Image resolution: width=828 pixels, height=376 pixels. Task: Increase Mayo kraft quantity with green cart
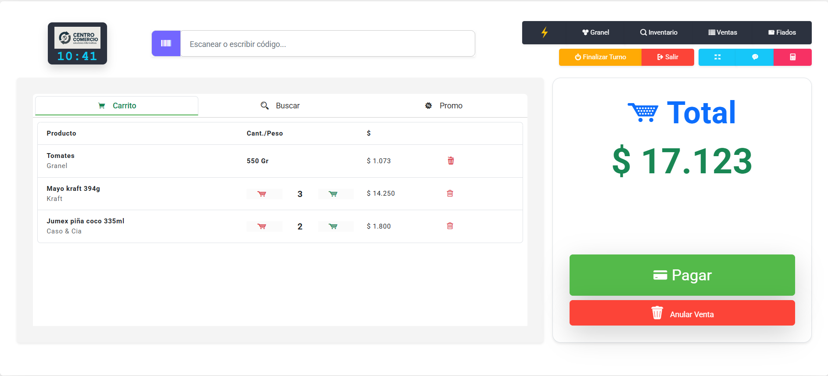[x=333, y=194]
